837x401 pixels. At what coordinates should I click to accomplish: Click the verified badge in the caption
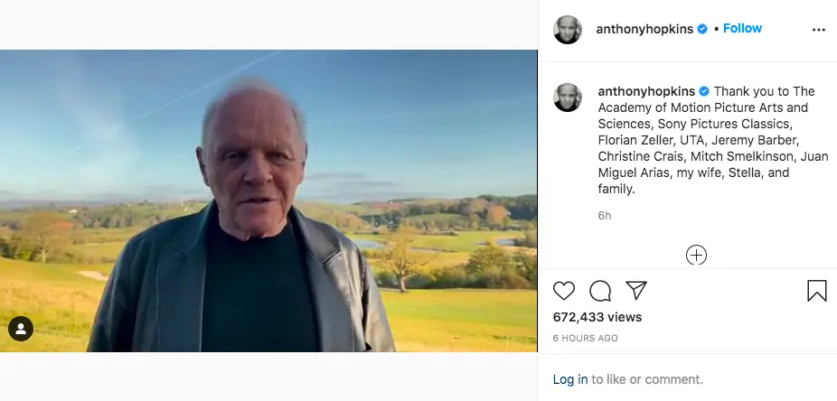point(704,92)
